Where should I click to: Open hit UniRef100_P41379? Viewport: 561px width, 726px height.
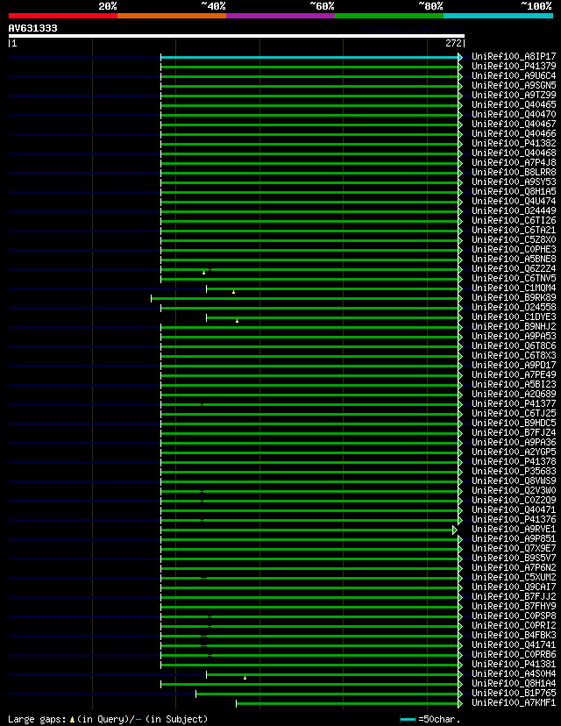coord(514,67)
